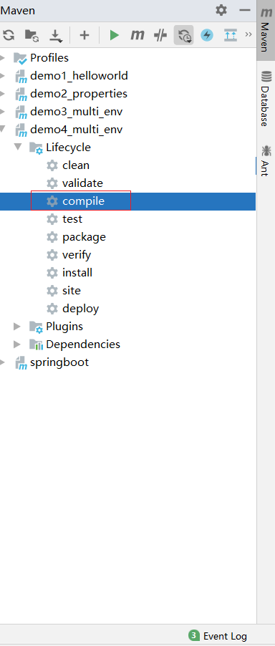Viewport: 275px width, 646px height.
Task: Open the Event Log
Action: (x=218, y=636)
